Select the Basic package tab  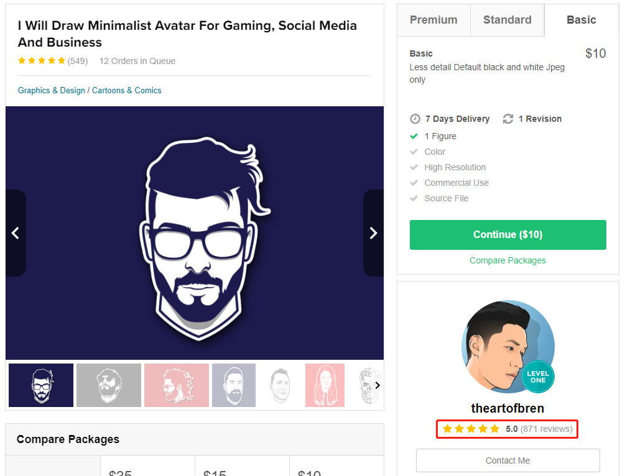pyautogui.click(x=581, y=20)
